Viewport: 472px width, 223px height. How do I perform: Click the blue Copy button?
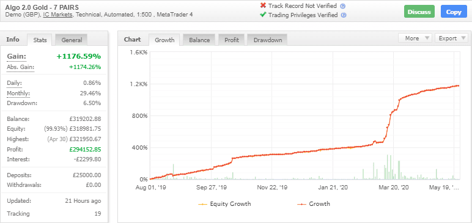tap(454, 12)
